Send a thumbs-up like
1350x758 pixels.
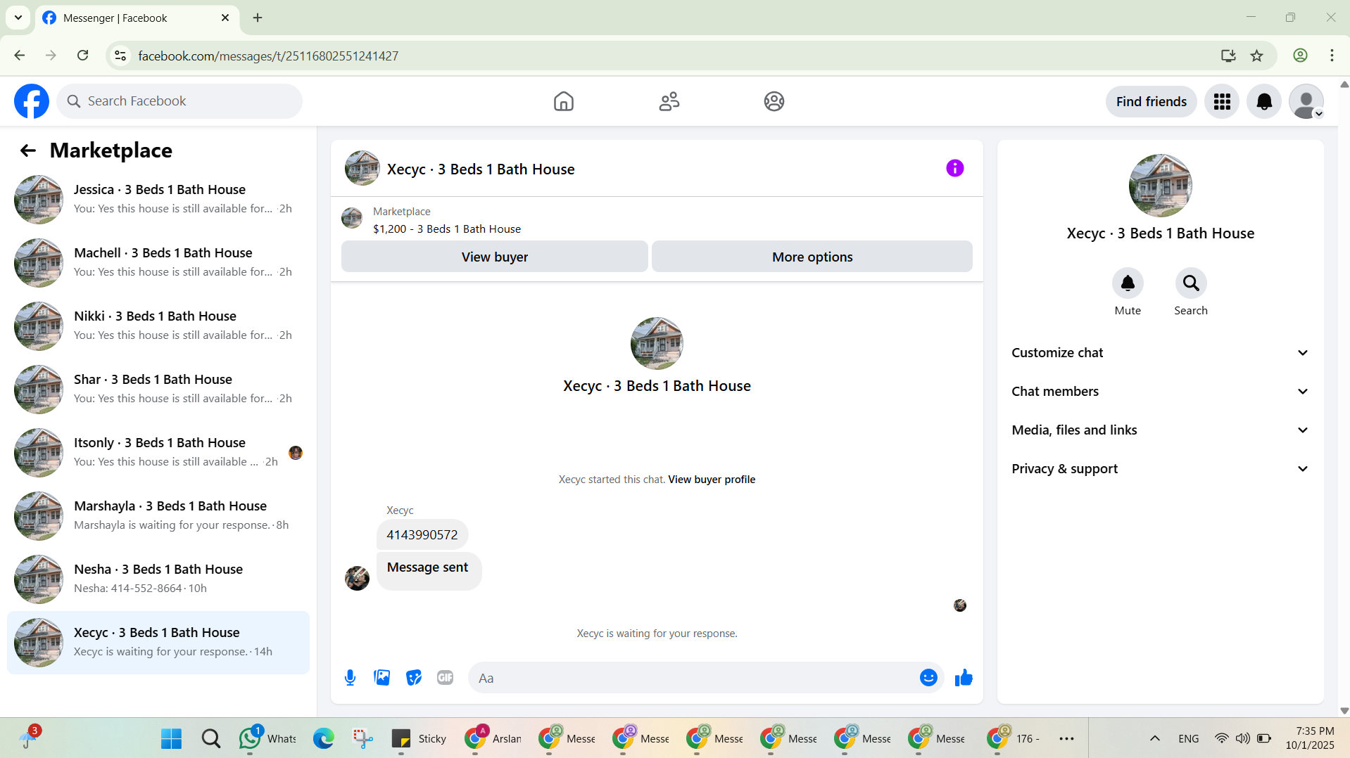click(964, 678)
